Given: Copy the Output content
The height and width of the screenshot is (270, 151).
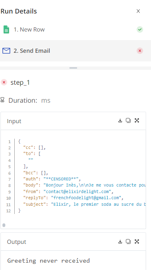Looking at the screenshot, I should [128, 242].
